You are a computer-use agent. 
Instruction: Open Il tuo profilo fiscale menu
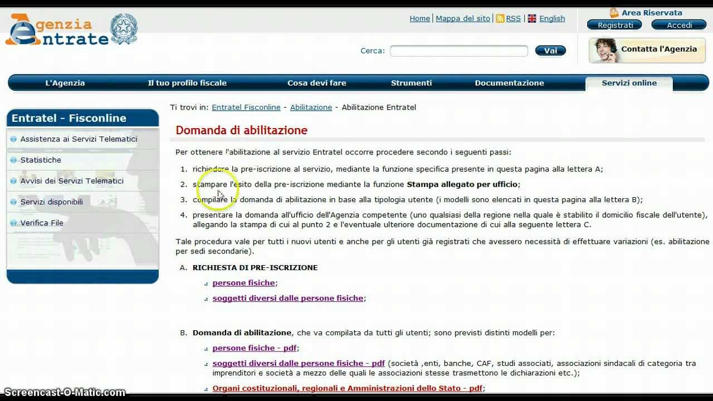[187, 83]
